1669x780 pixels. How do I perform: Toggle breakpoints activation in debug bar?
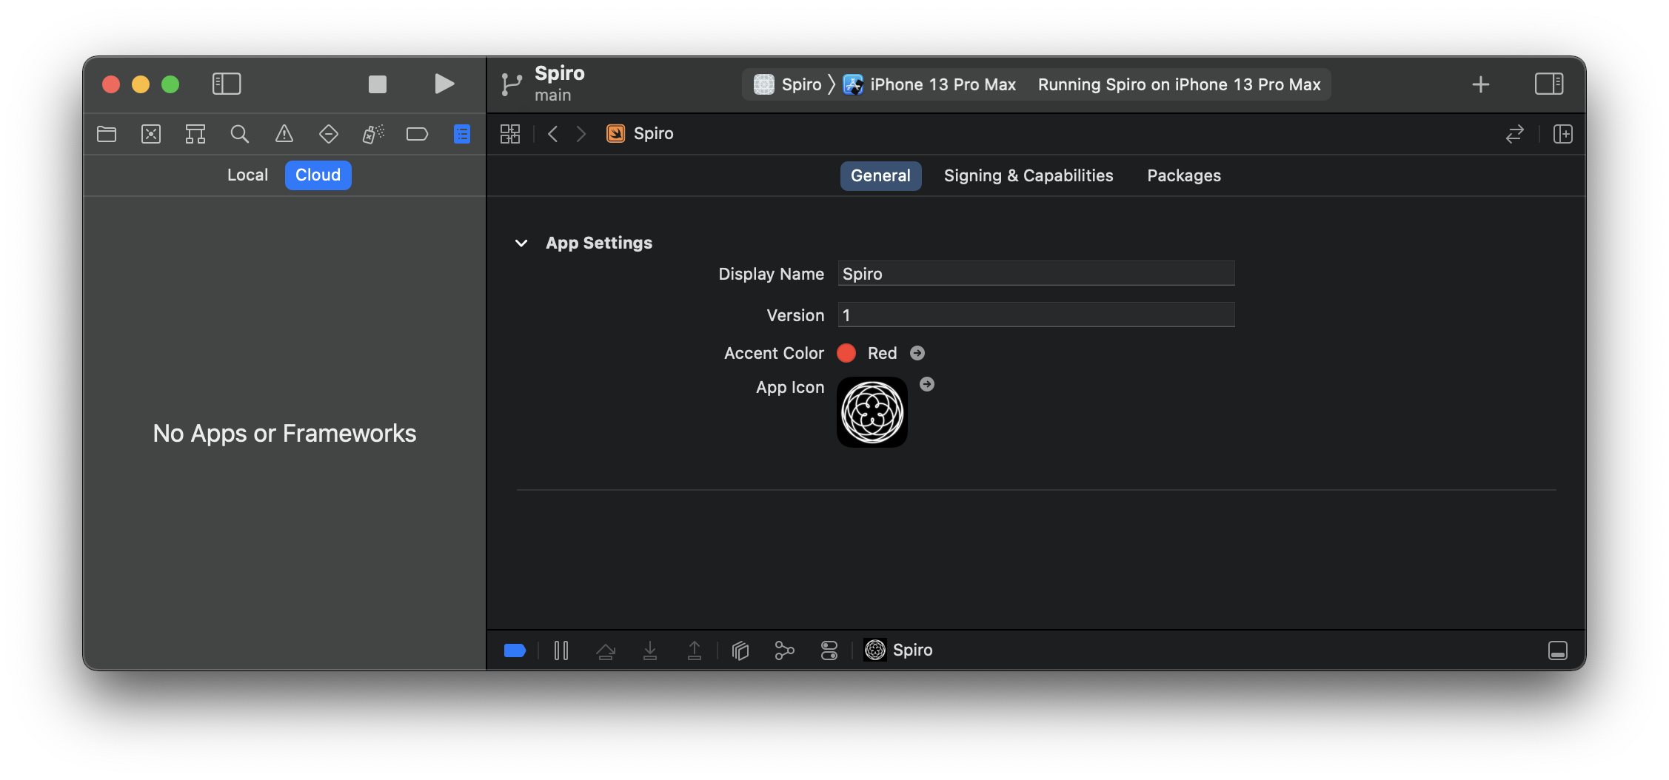pos(515,650)
